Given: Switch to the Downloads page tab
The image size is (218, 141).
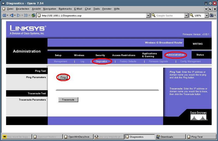Looking at the screenshot, I should pos(171,137).
